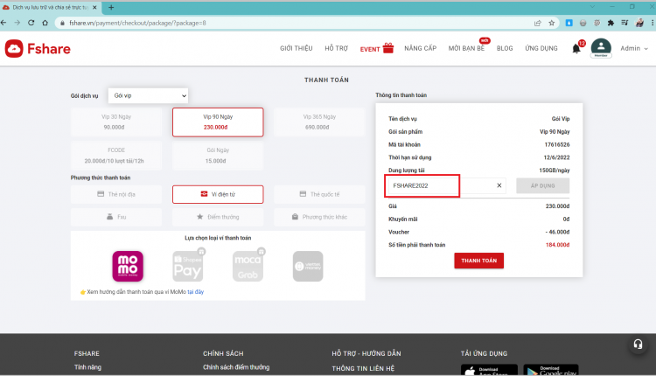Bookmark this page with star icon
The width and height of the screenshot is (656, 376).
[x=551, y=23]
